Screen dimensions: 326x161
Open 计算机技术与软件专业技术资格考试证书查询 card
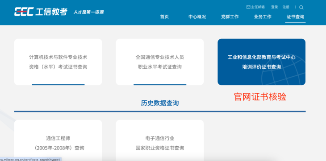pos(58,62)
